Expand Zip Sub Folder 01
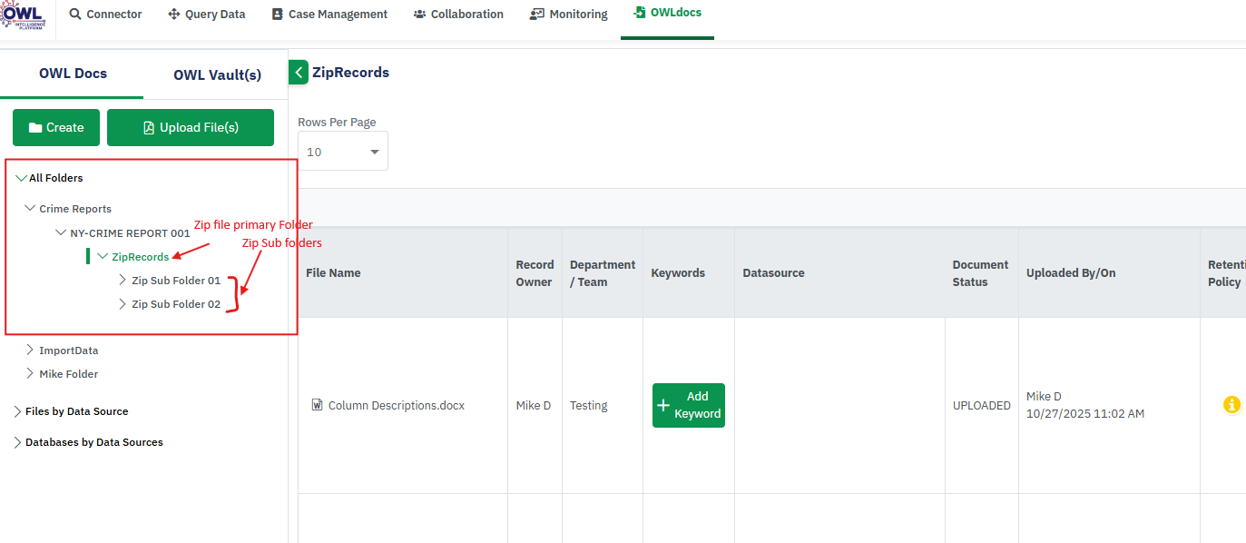Image resolution: width=1246 pixels, height=543 pixels. coord(123,281)
